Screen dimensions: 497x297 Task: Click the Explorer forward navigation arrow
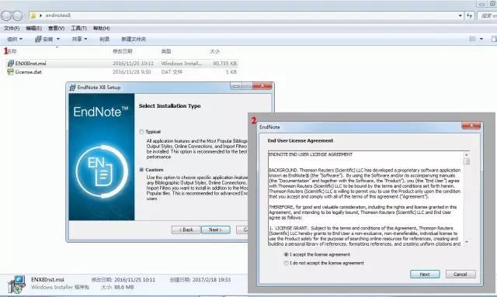18,16
